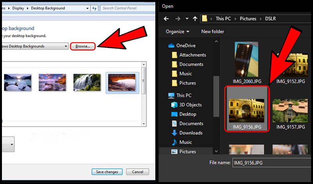Open address bar history dropdown arrow
The width and height of the screenshot is (313, 184).
[87, 8]
